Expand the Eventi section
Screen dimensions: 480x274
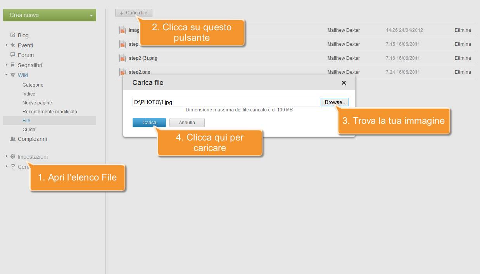click(6, 45)
